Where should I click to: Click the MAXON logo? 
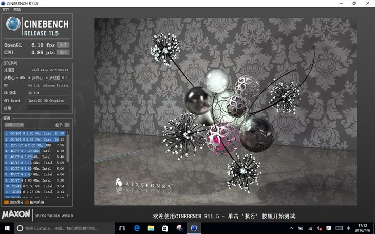pos(16,215)
